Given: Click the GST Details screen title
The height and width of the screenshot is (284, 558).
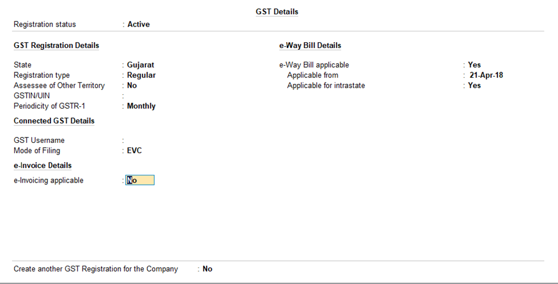Looking at the screenshot, I should point(277,12).
